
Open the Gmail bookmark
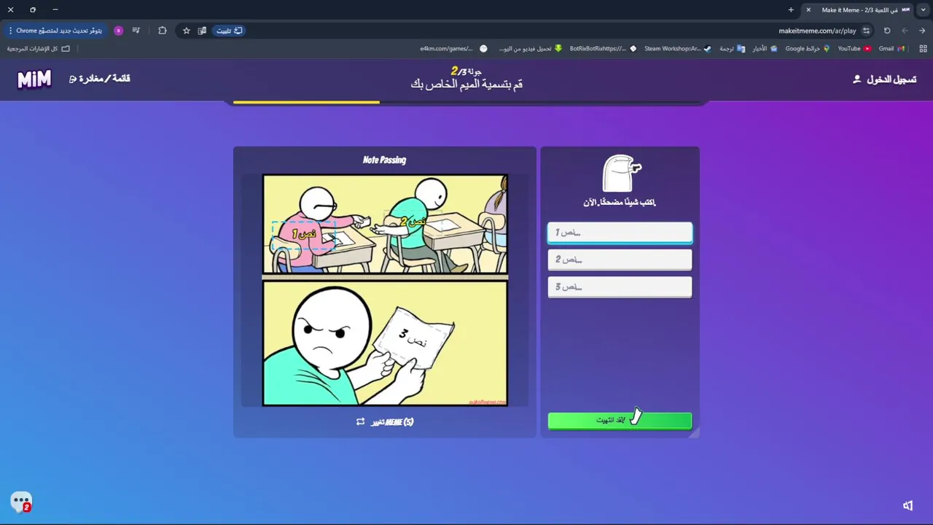891,49
